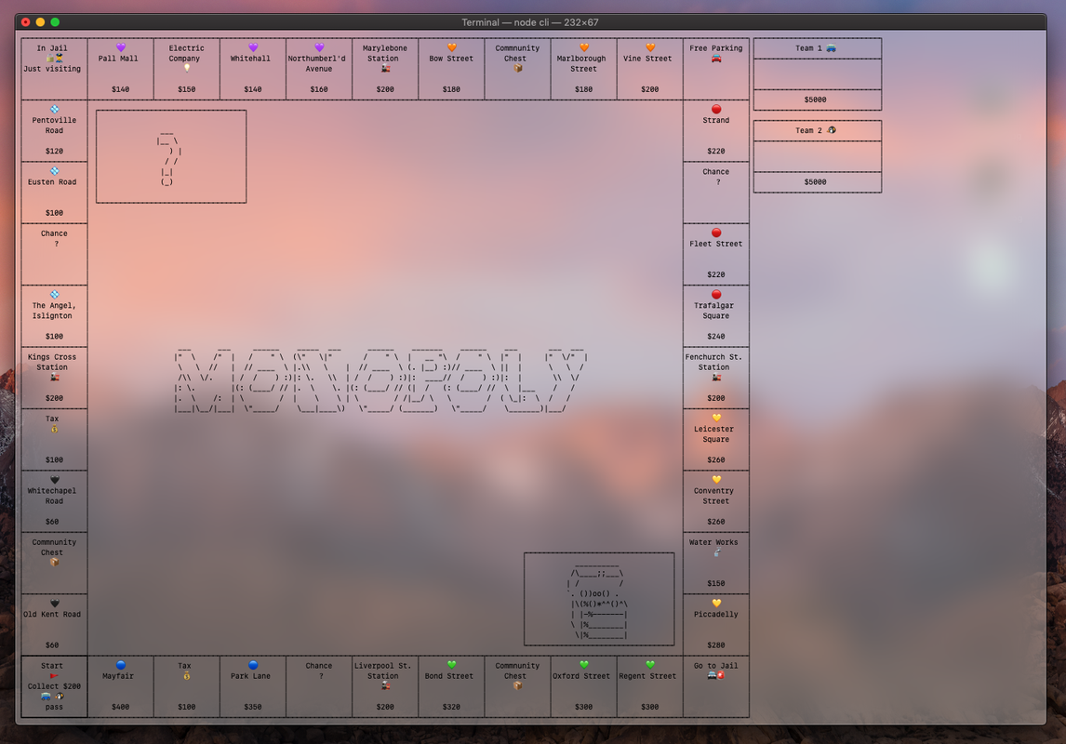This screenshot has width=1066, height=744.
Task: Click train icon on Kings Cross Station
Action: point(54,377)
